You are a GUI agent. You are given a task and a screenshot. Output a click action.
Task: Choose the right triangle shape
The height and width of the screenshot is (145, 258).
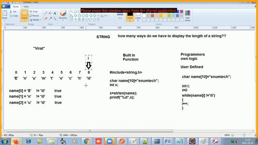click(x=72, y=16)
